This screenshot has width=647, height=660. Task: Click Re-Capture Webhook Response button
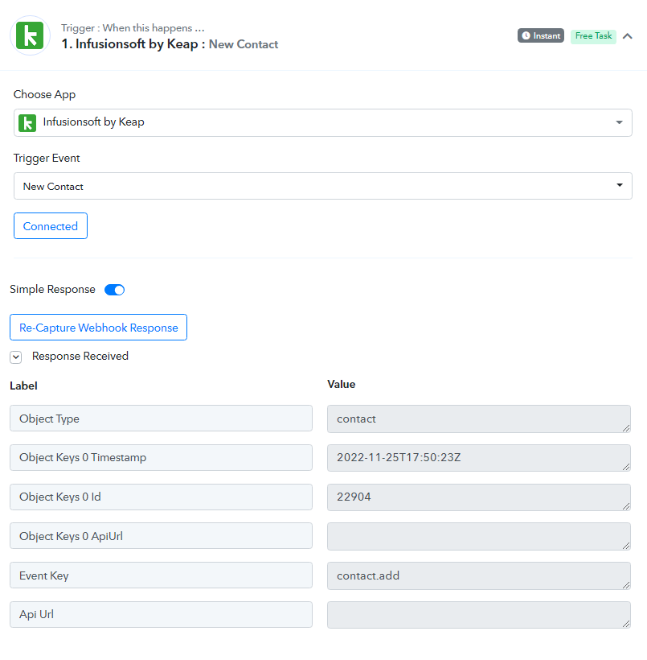98,327
